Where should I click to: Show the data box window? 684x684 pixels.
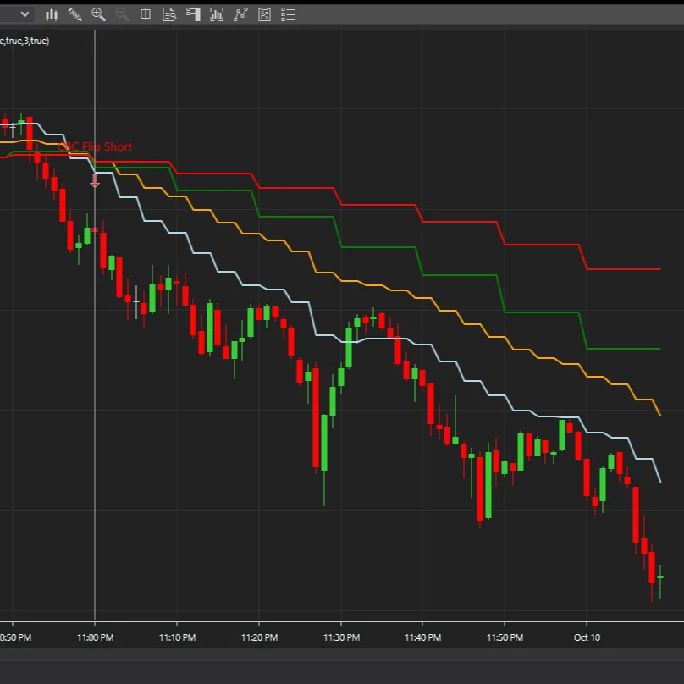point(169,14)
